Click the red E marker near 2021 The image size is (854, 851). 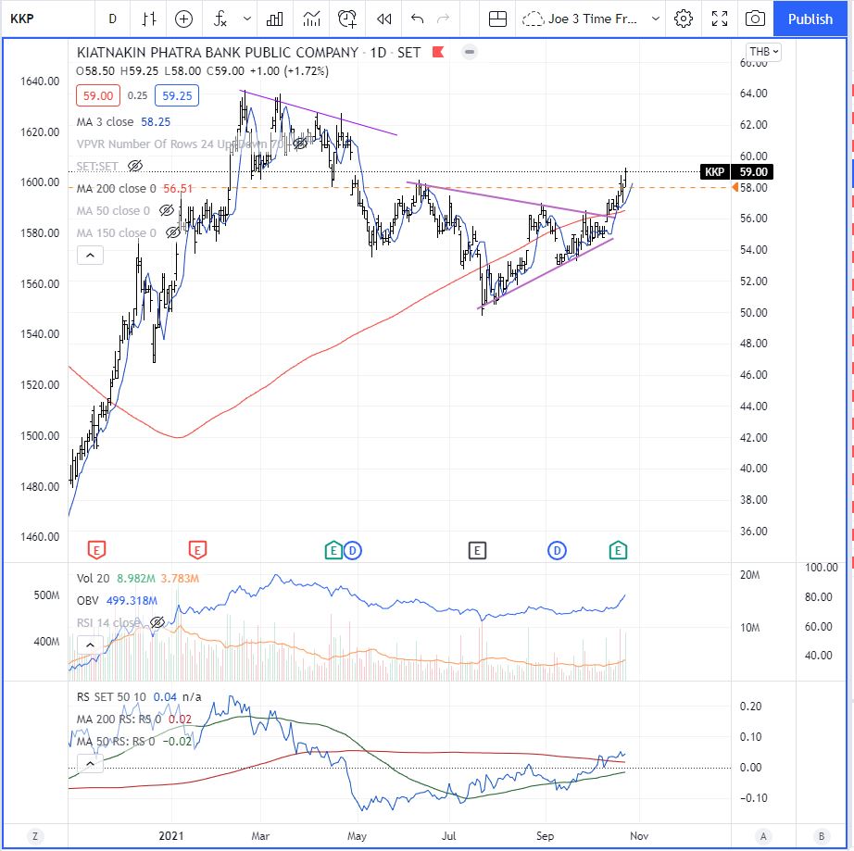197,550
